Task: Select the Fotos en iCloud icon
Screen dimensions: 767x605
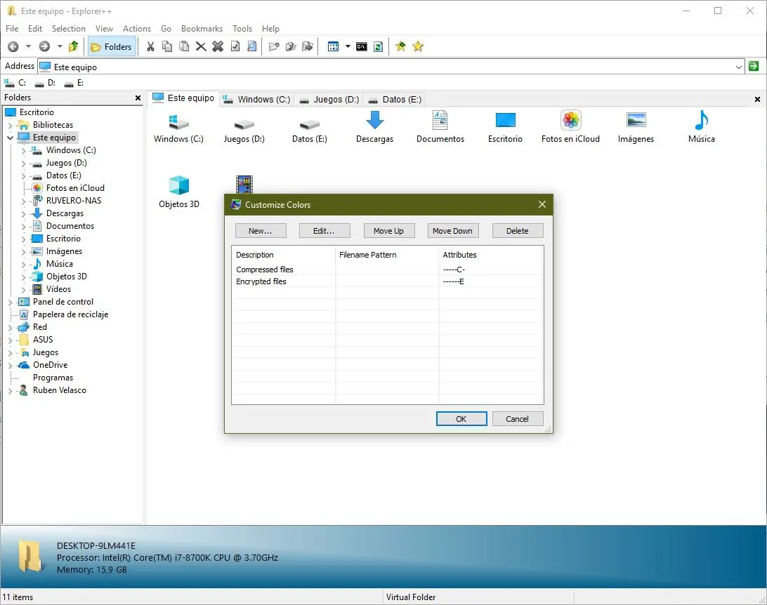Action: coord(570,126)
